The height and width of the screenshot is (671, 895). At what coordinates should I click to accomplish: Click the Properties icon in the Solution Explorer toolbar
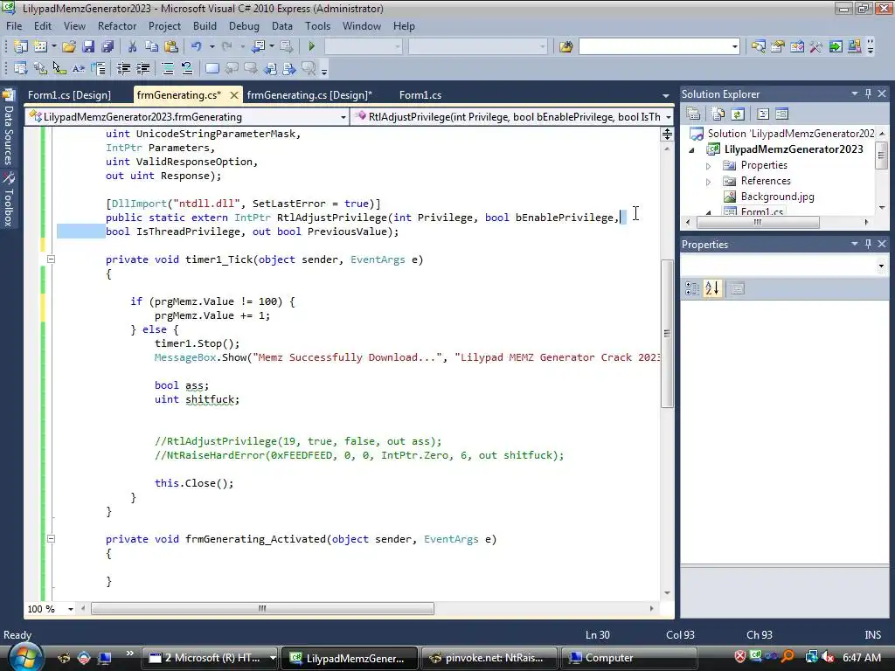coord(693,114)
